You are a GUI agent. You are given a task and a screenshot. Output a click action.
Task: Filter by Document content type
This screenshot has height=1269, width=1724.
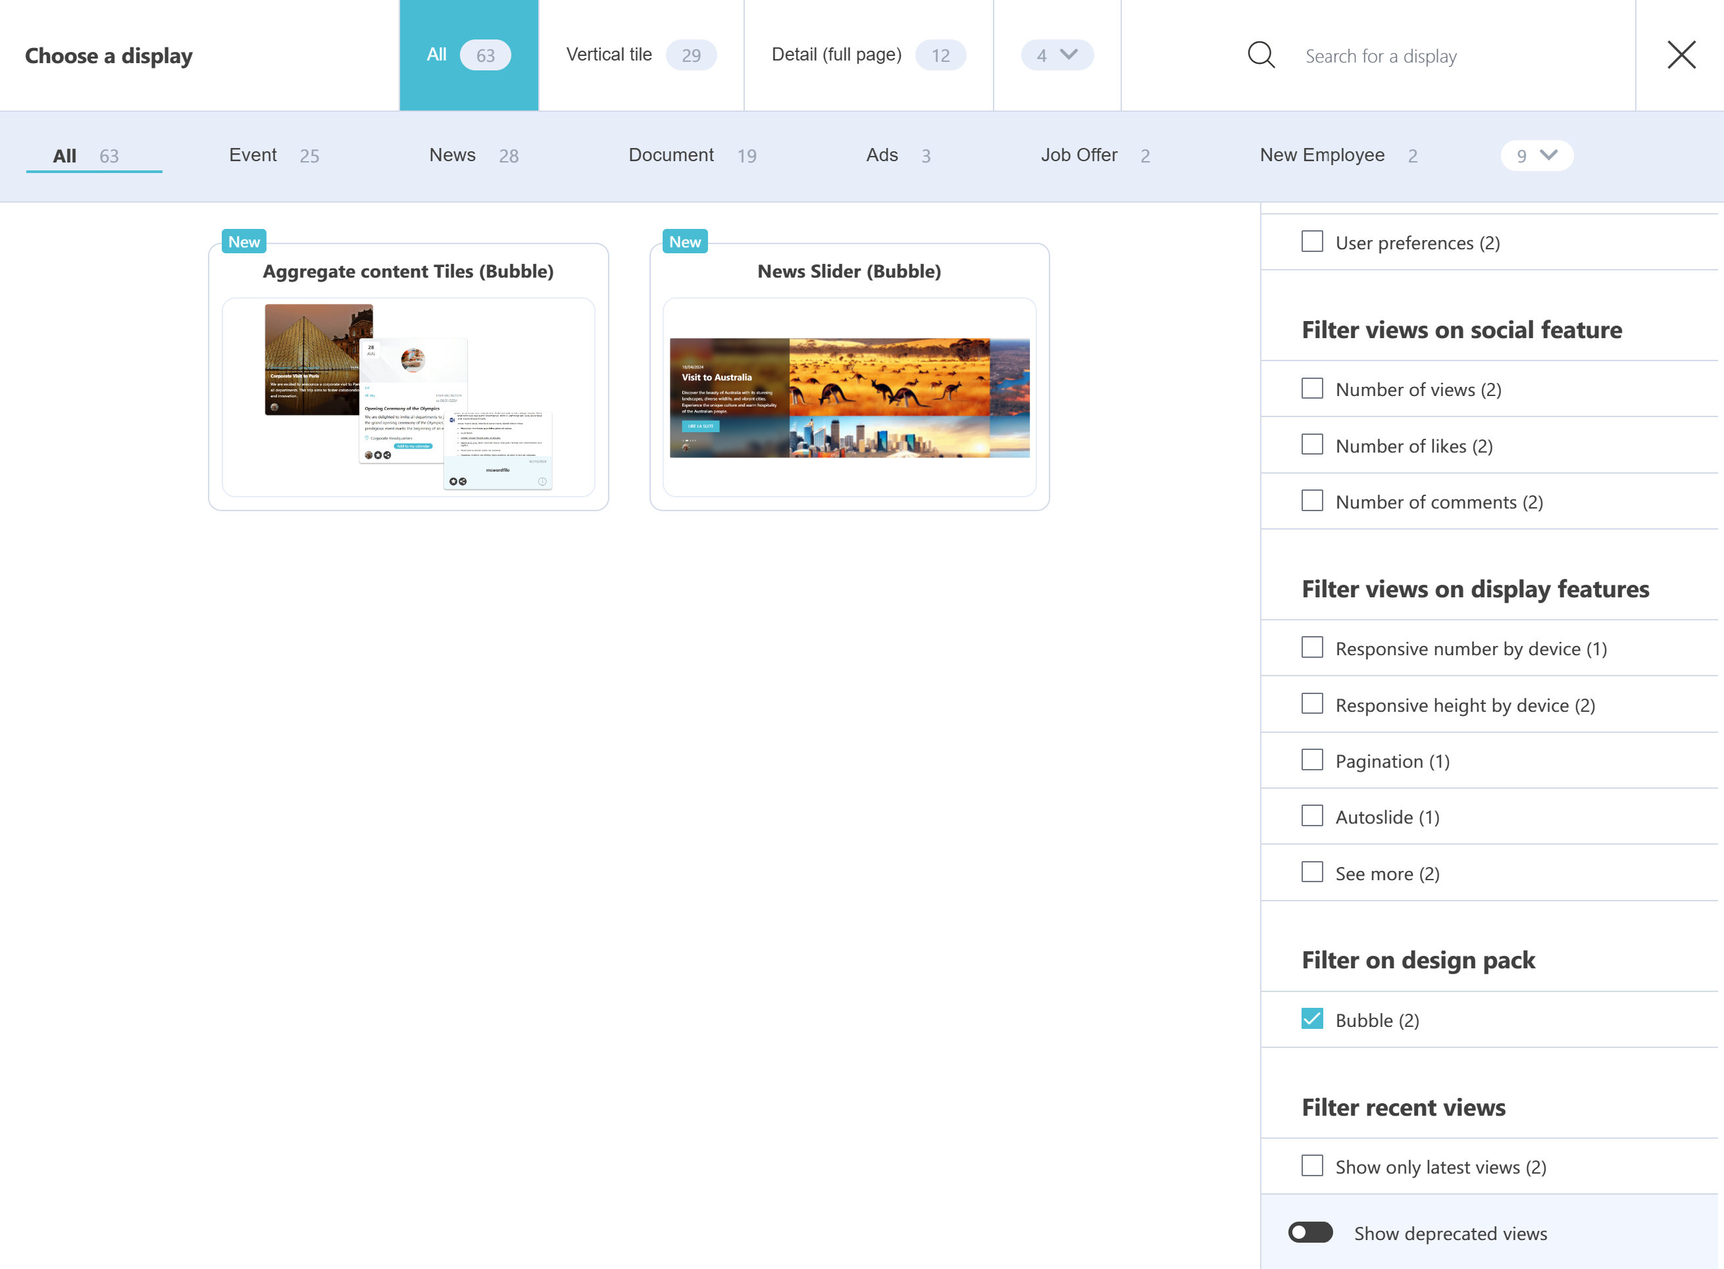point(692,156)
